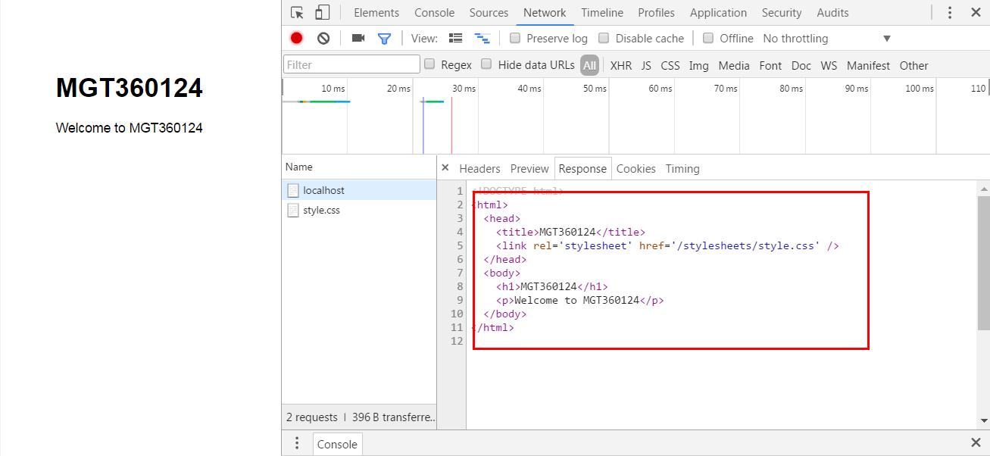Click scroll-up arrow of response scrollbar

click(984, 188)
